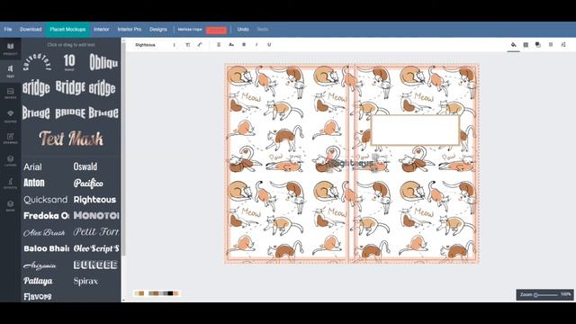This screenshot has width=576, height=324.
Task: Click the letter case Aa icon
Action: point(231,45)
